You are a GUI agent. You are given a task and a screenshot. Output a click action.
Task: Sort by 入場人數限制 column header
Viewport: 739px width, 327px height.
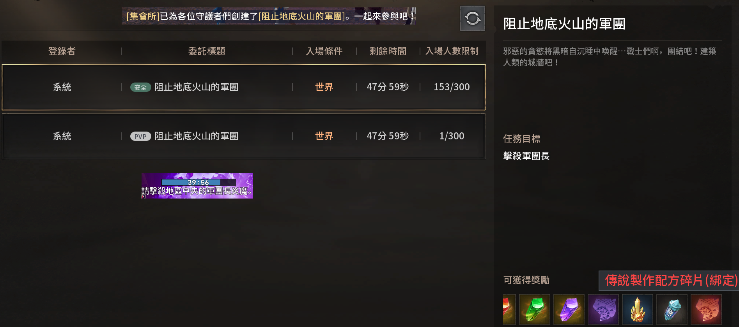coord(452,51)
